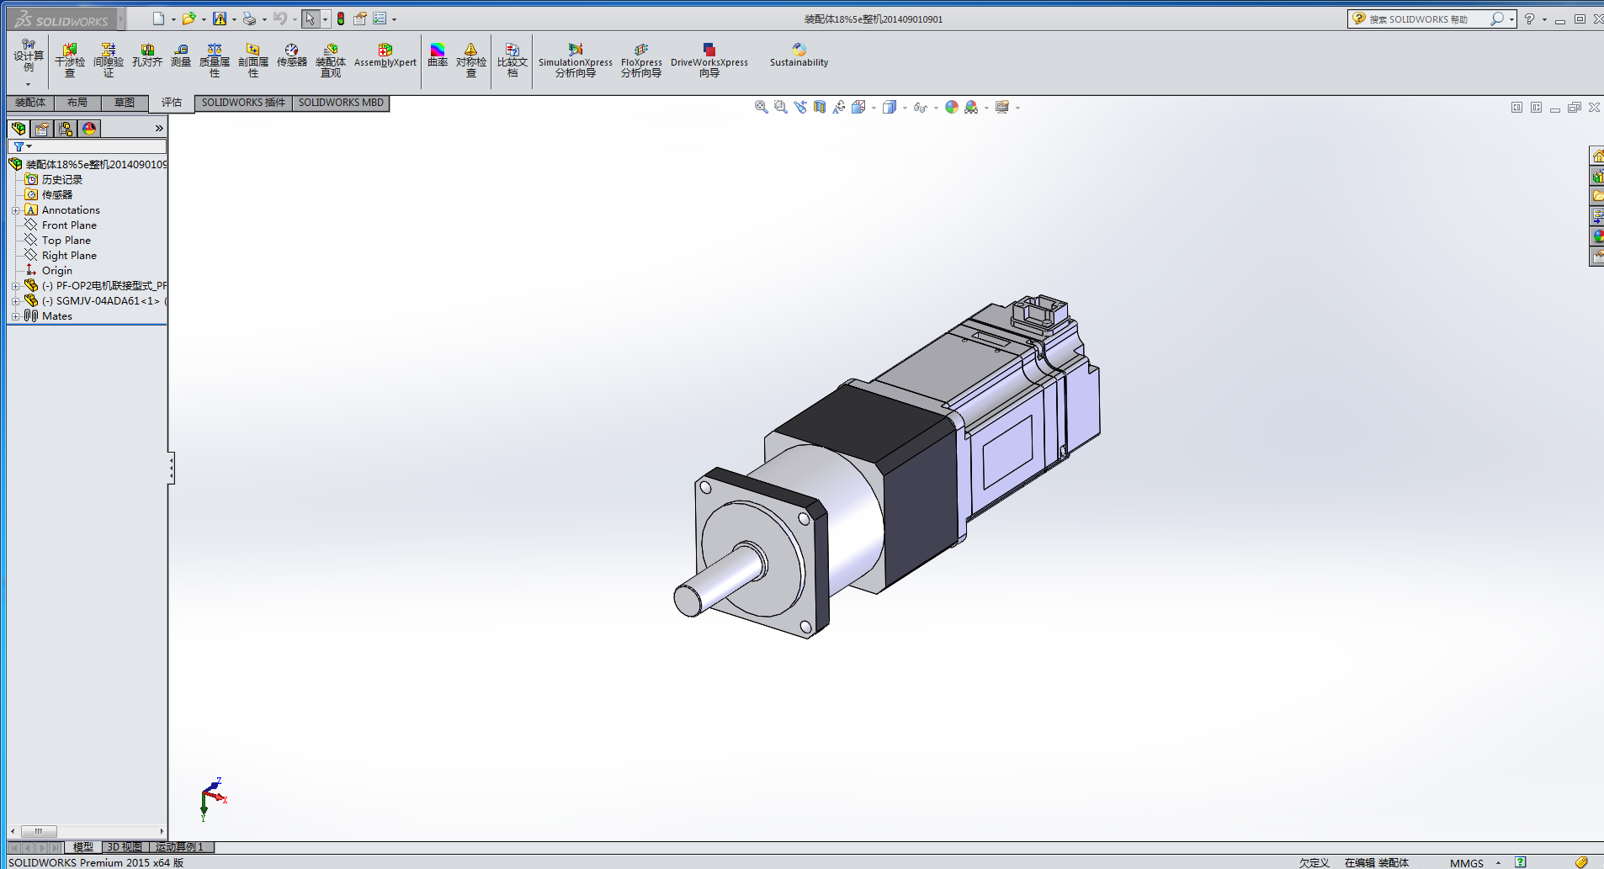
Task: Switch to the 草图 tab
Action: [x=125, y=103]
